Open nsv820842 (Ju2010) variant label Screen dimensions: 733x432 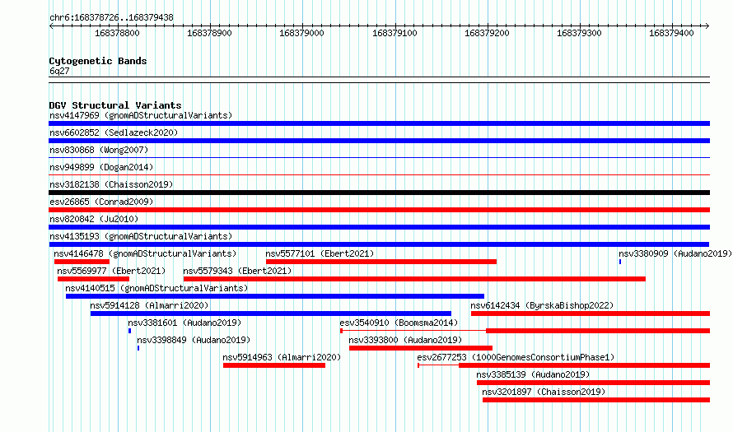(94, 219)
